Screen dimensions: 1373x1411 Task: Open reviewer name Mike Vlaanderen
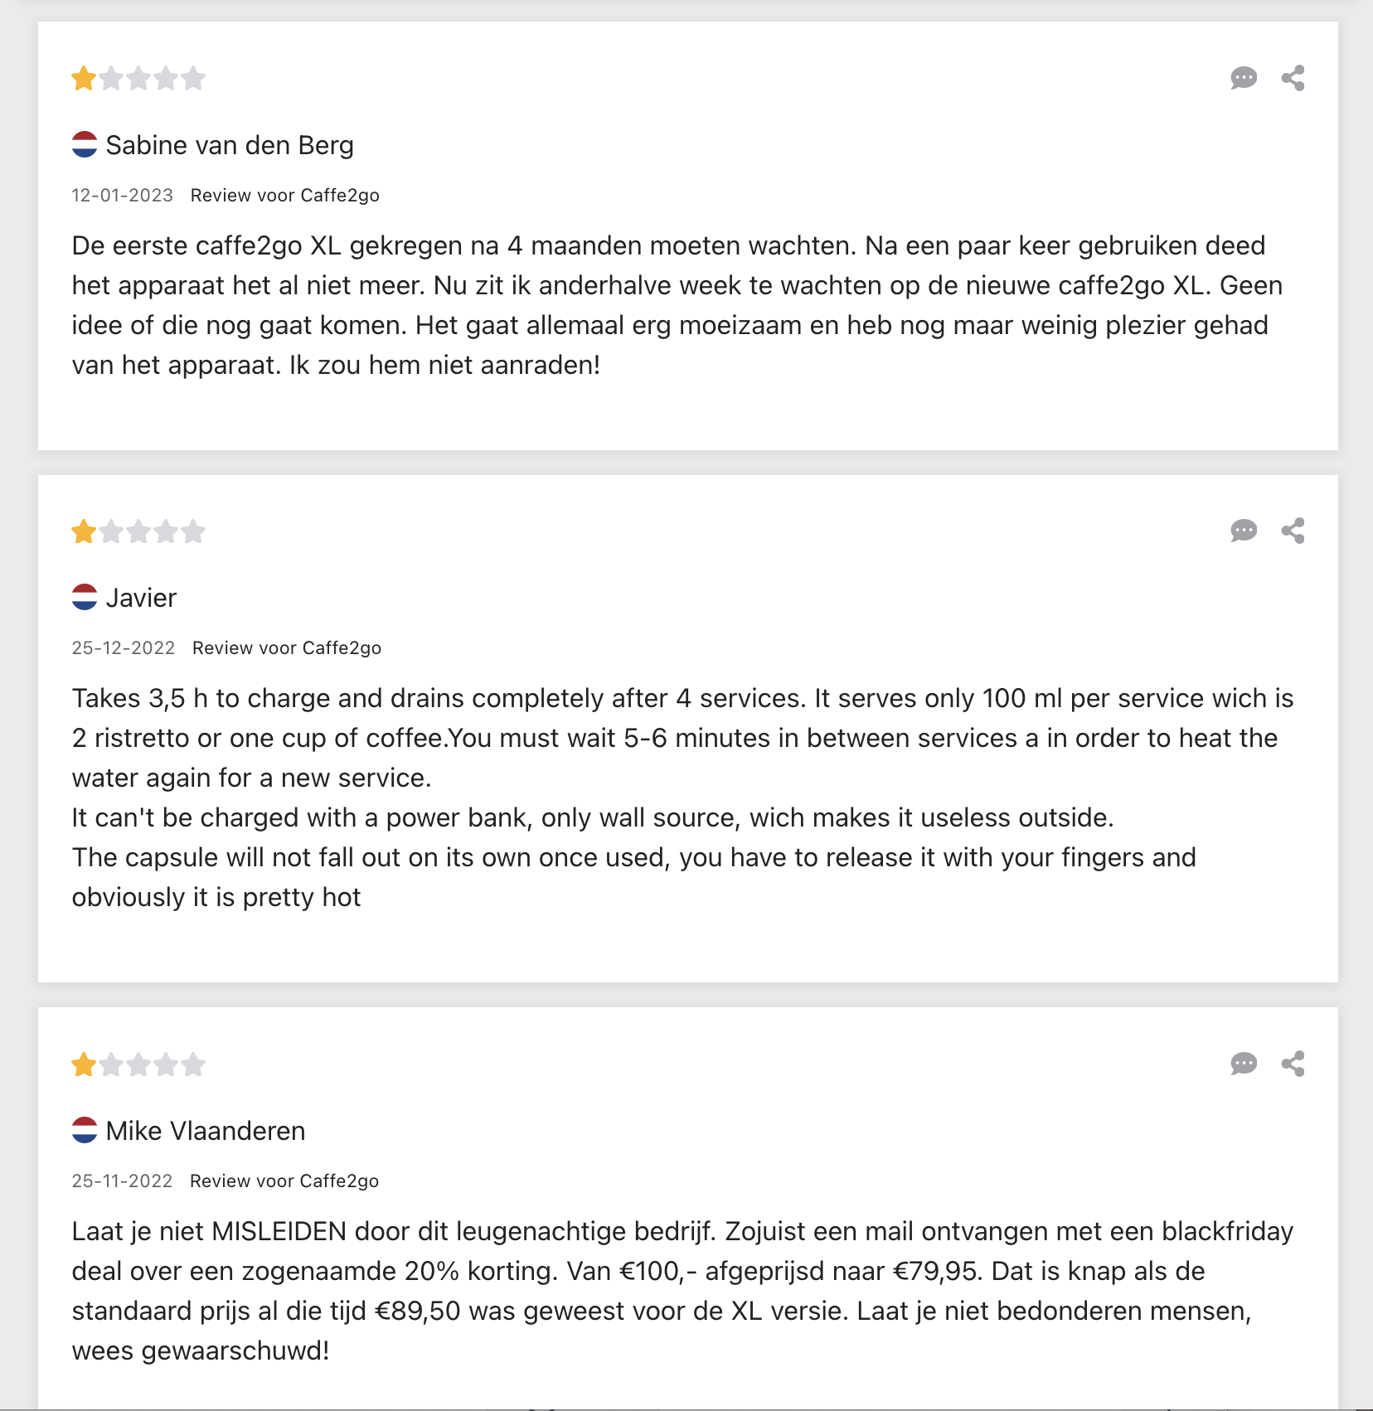point(206,1131)
